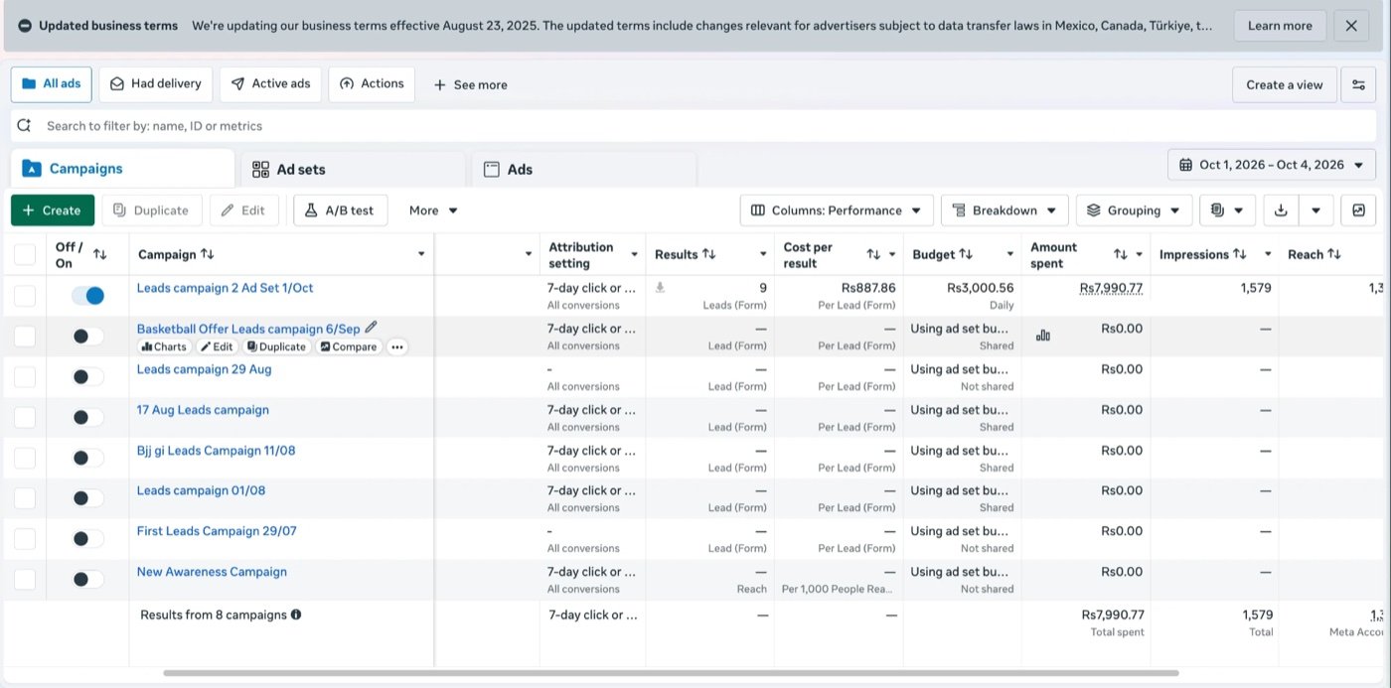Turn off Leads campaign 2 Ad Set toggle
Screen dimensions: 1391x688
point(87,295)
